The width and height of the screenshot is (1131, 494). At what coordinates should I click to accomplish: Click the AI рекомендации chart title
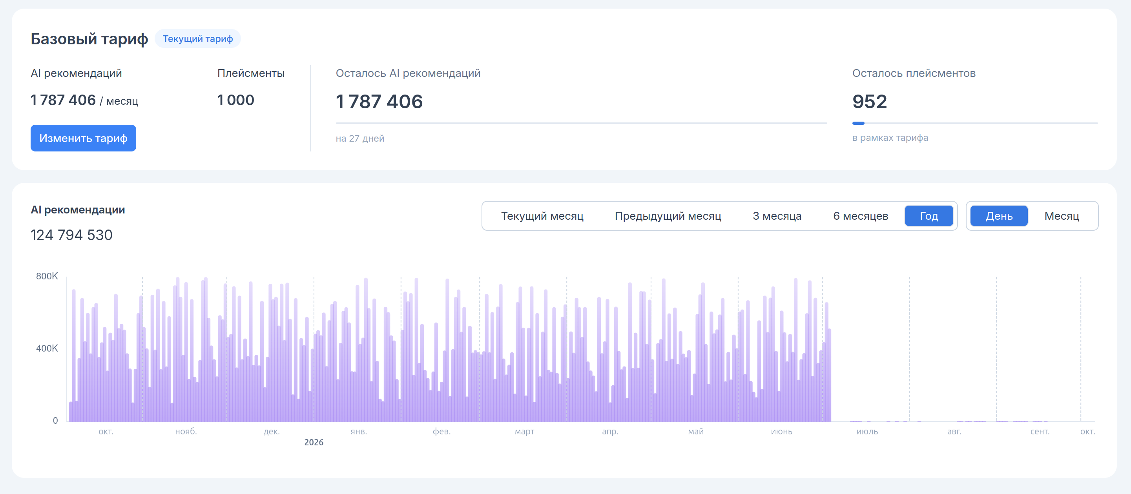(78, 210)
